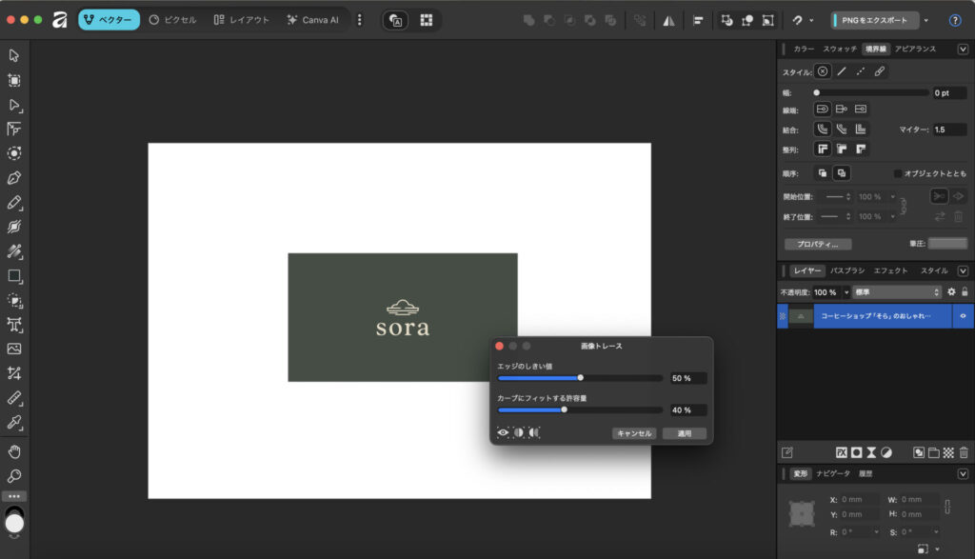Select the Pencil tool

14,203
